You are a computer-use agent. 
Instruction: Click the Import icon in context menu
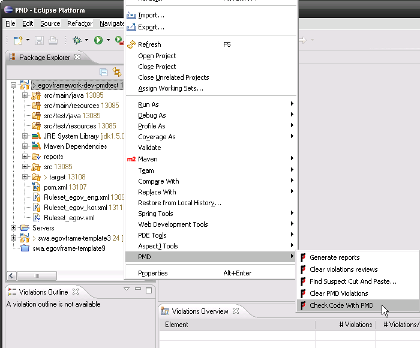(131, 15)
